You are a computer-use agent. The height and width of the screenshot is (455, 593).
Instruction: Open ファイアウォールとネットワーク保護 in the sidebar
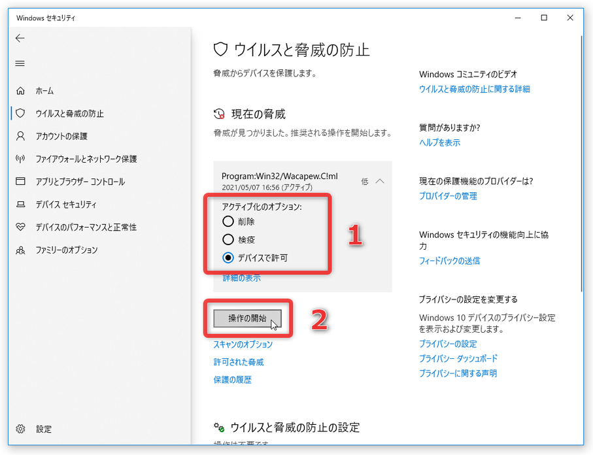(x=86, y=159)
